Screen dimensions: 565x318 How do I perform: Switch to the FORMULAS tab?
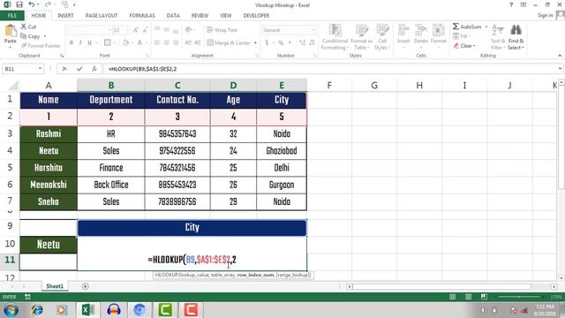pyautogui.click(x=142, y=16)
